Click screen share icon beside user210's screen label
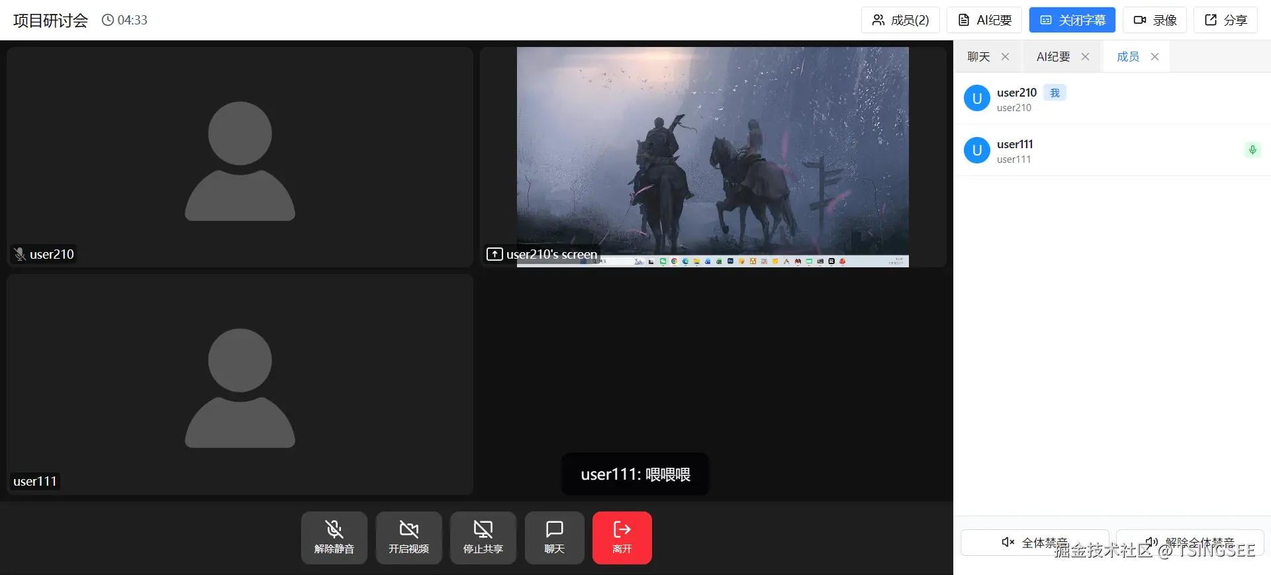Image resolution: width=1271 pixels, height=575 pixels. 494,254
